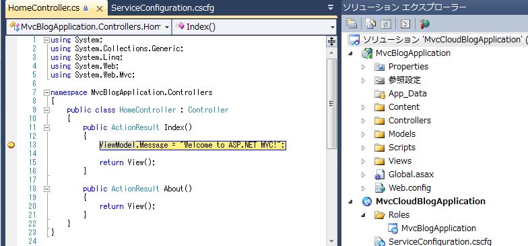Collapse the HomeController class outline on line 9
Image resolution: width=528 pixels, height=246 pixels.
(x=47, y=110)
